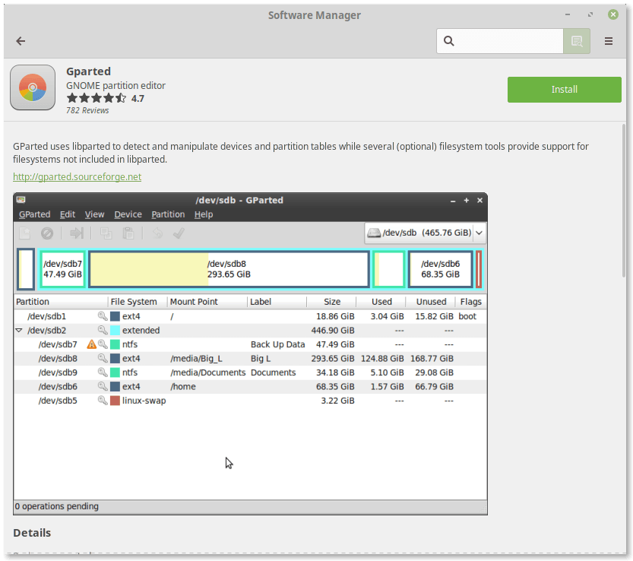Click the Mount Point column header
The height and width of the screenshot is (561, 633).
point(207,302)
